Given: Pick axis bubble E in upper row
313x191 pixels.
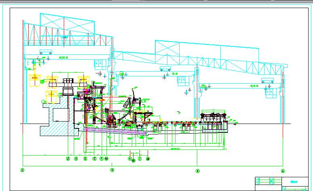Looking at the screenshot, I should [x=95, y=159].
